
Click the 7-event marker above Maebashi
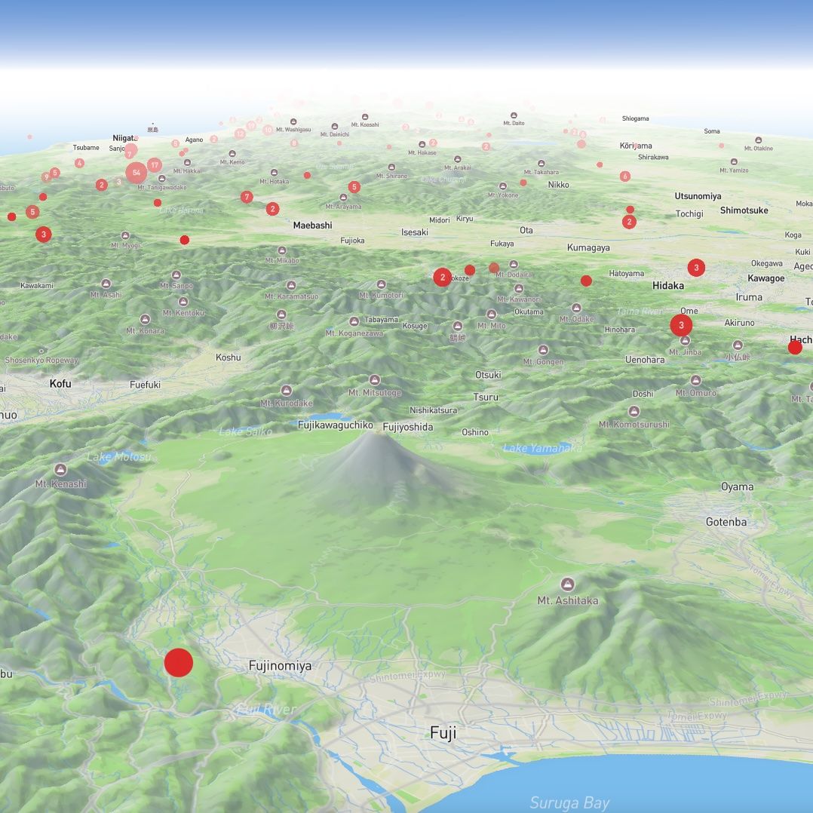pos(247,196)
